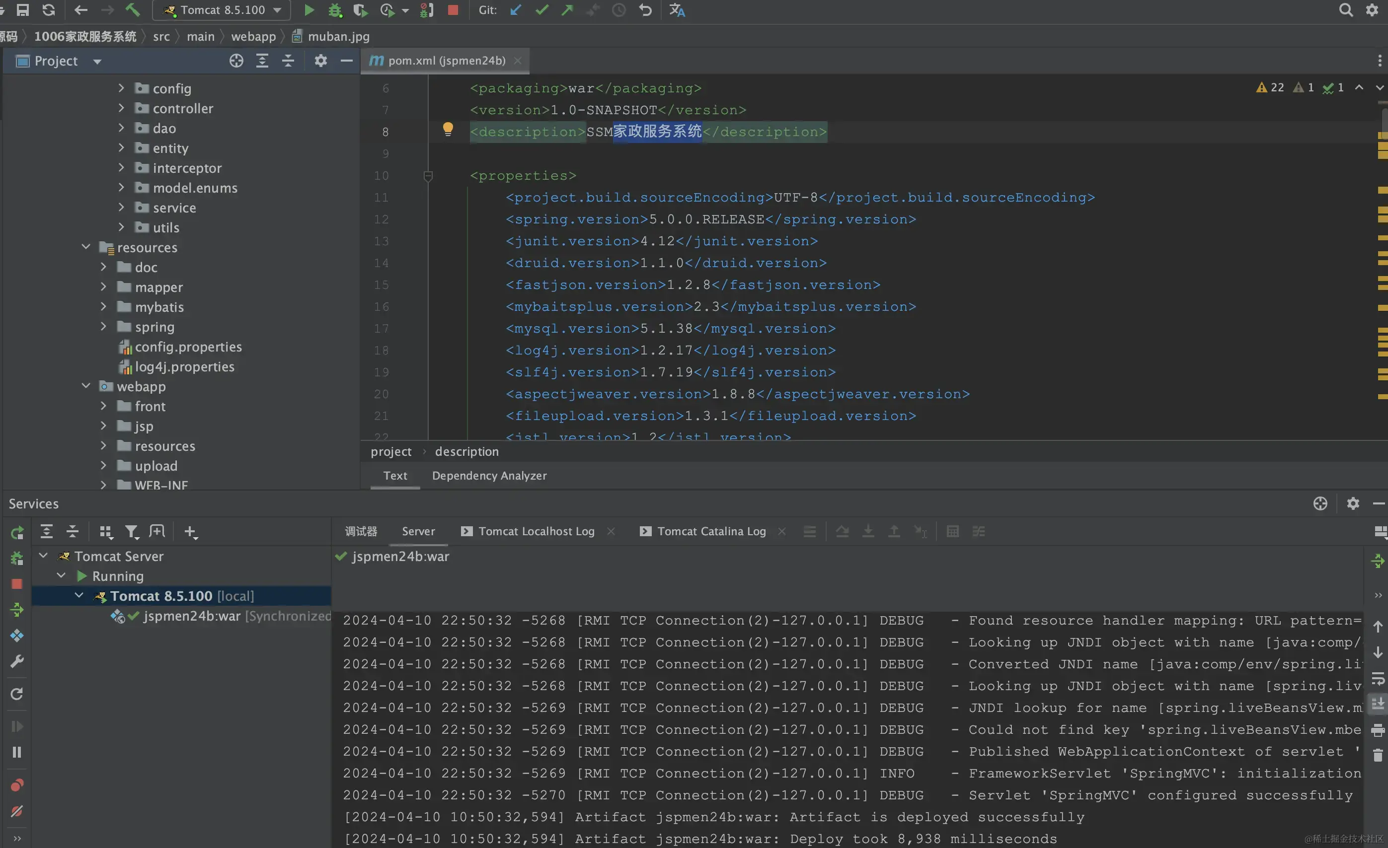The image size is (1388, 848).
Task: Stop the running Tomcat with red square
Action: point(453,10)
